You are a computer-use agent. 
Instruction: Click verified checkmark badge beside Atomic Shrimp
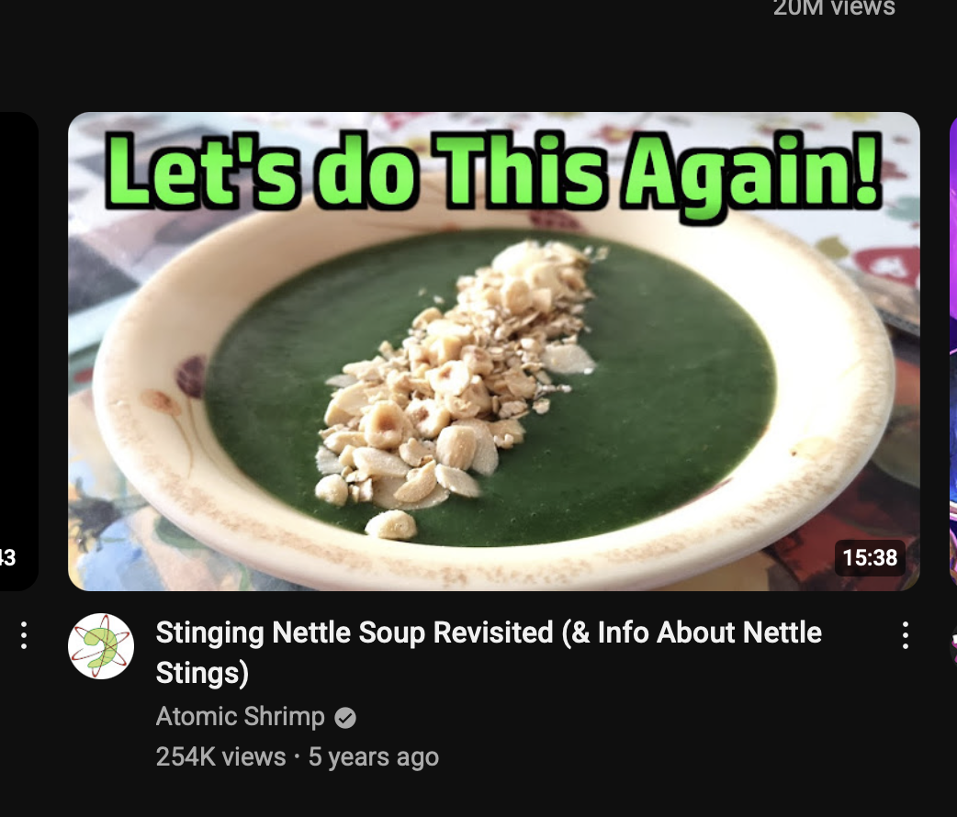(345, 718)
